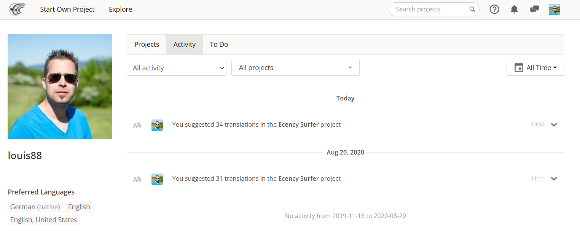The width and height of the screenshot is (580, 231).
Task: Expand the 11:11 activity entry
Action: (554, 178)
